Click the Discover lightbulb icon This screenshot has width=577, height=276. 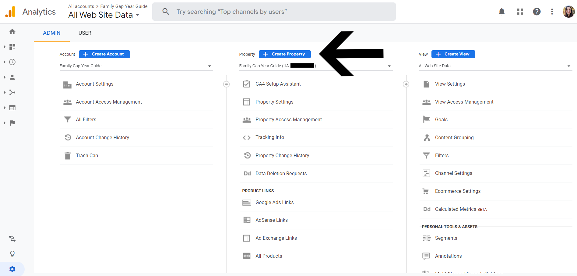coord(12,253)
